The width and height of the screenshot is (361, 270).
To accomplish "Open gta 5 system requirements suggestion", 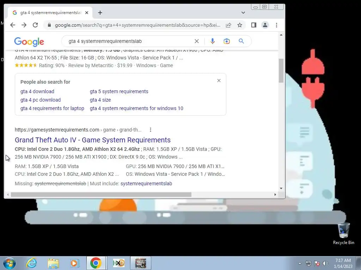I will [x=119, y=91].
